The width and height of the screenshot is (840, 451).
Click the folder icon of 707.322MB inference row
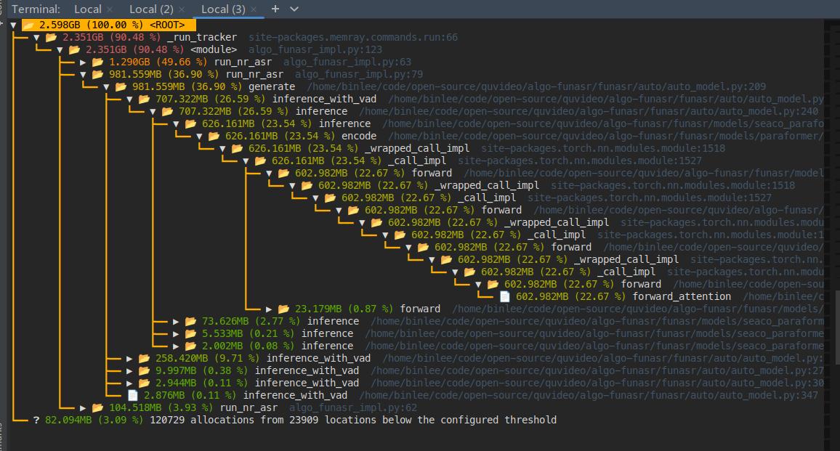(x=168, y=111)
